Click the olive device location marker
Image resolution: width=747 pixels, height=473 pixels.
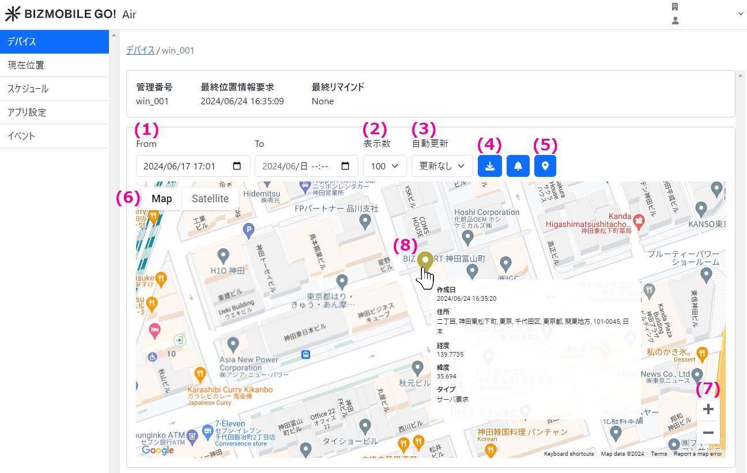tap(425, 260)
